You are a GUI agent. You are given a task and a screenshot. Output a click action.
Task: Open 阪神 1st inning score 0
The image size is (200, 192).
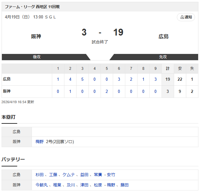pyautogui.click(x=58, y=91)
